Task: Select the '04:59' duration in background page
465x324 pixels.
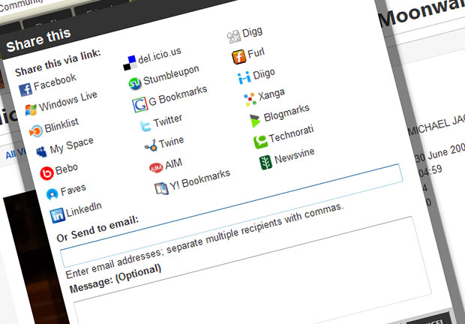Action: pos(430,171)
